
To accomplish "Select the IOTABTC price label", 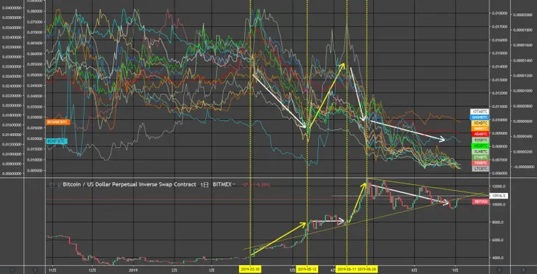I will tap(480, 112).
